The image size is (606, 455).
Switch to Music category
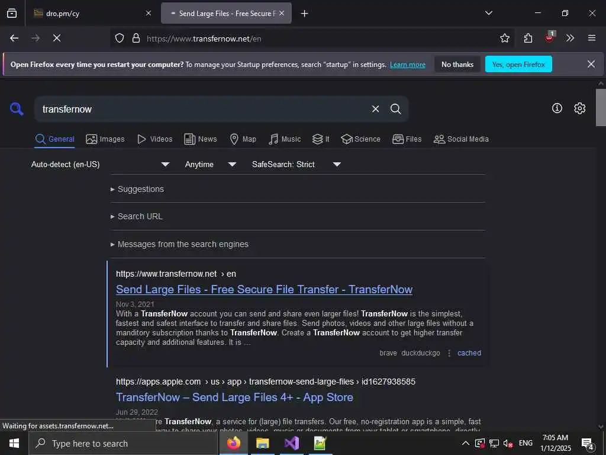click(285, 139)
